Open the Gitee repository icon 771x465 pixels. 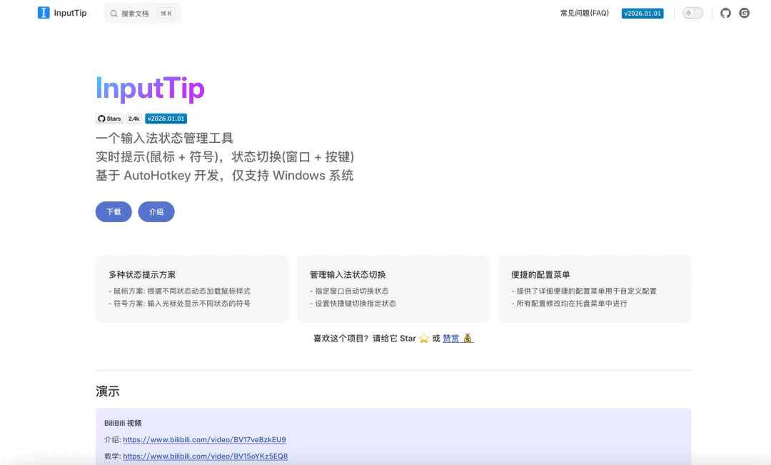pos(745,14)
